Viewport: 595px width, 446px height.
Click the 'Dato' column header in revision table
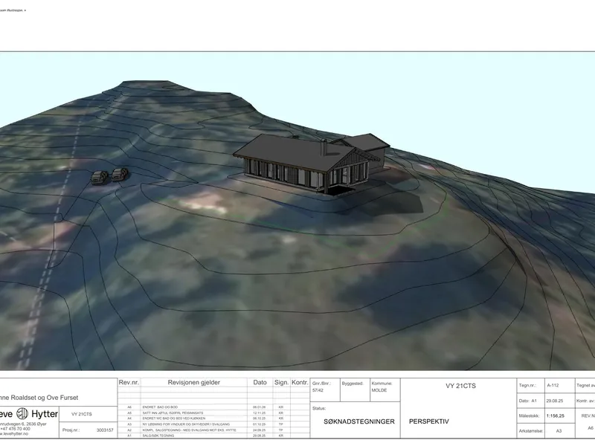pos(260,382)
